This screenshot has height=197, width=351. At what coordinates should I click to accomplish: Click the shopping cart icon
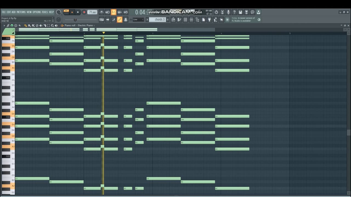pyautogui.click(x=227, y=19)
